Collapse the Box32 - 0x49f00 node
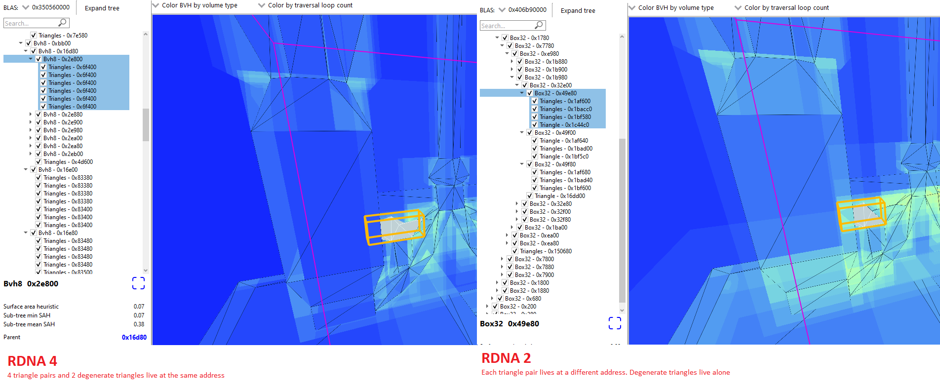Image resolution: width=940 pixels, height=391 pixels. pyautogui.click(x=522, y=133)
